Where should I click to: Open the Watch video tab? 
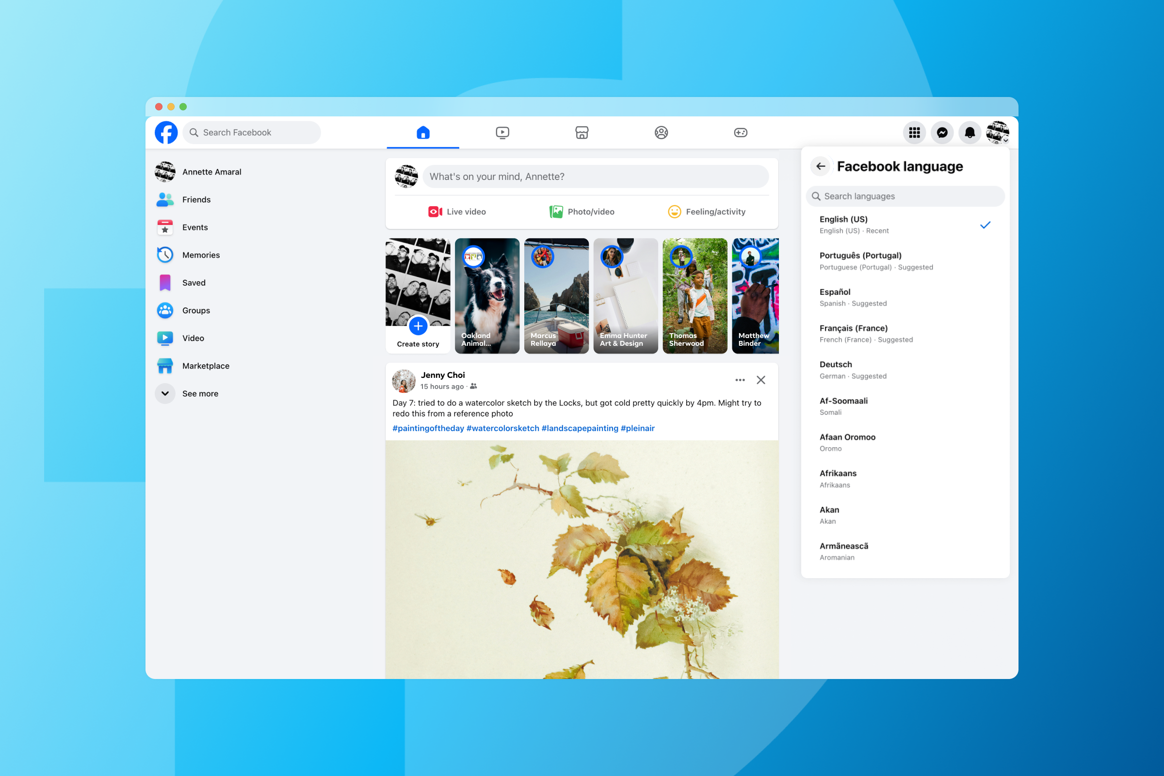tap(502, 132)
